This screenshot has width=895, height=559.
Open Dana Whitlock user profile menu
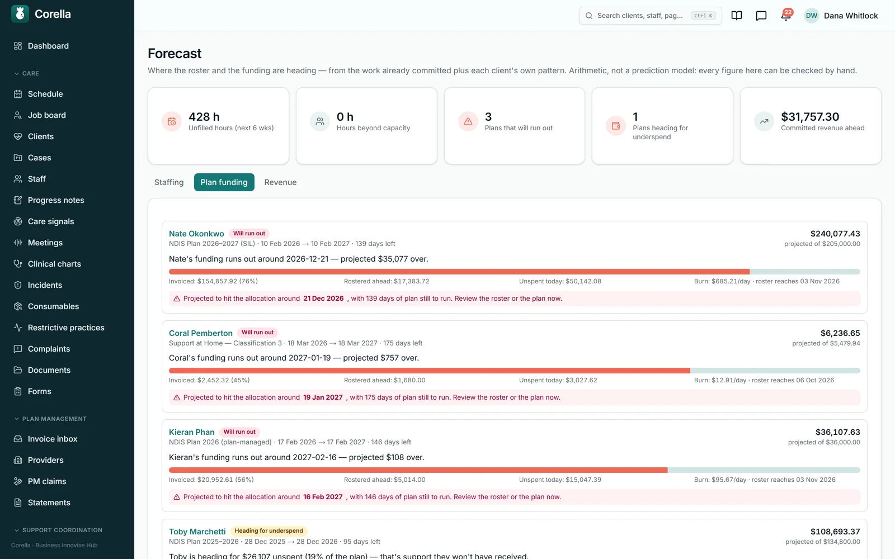pyautogui.click(x=841, y=16)
